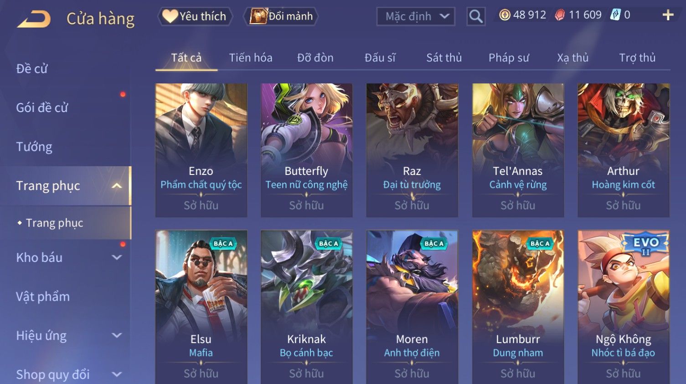Tap the golden back arrow icon

point(34,19)
